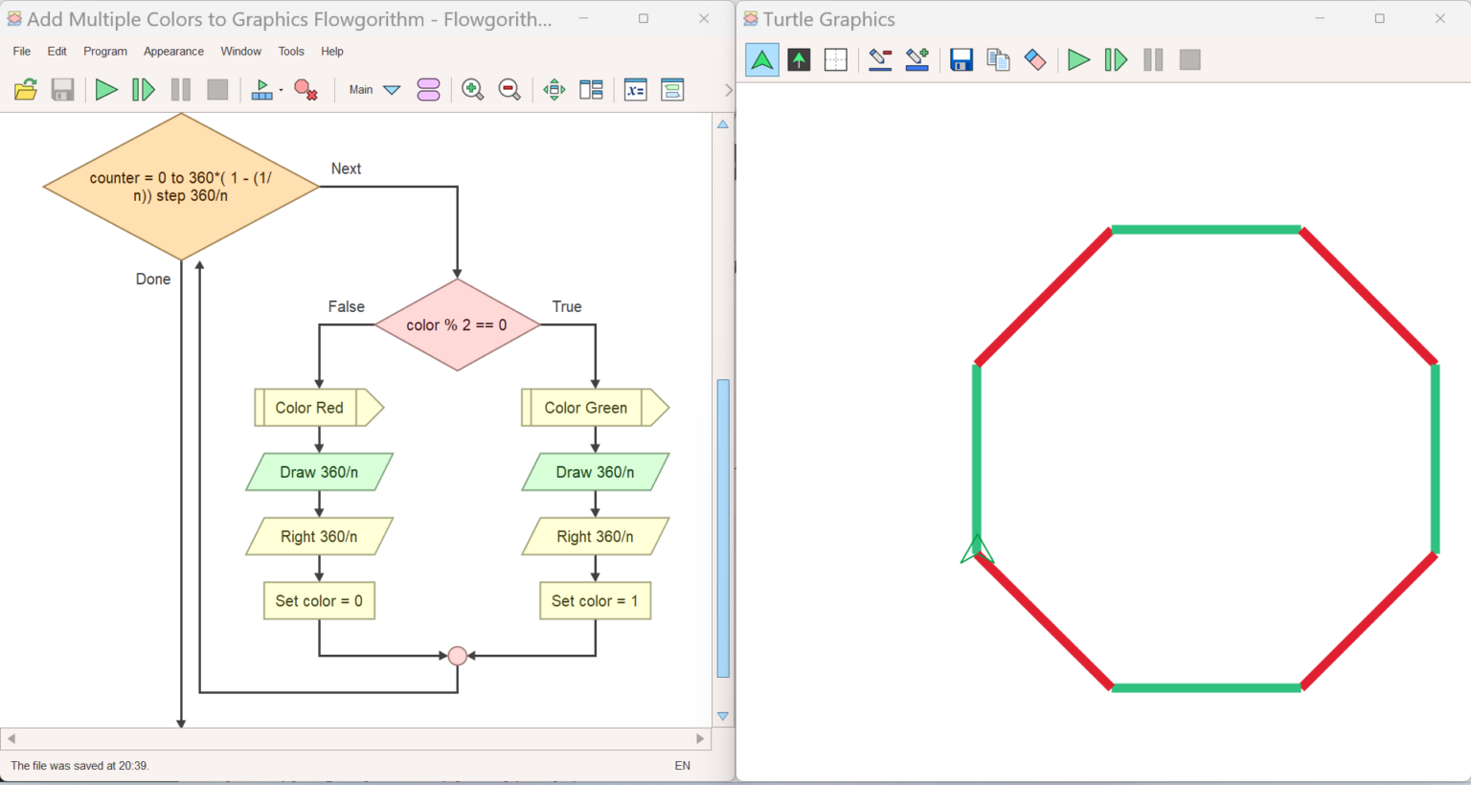Click vertical scrollbar down arrow
Screen dimensions: 1471x785
(723, 716)
